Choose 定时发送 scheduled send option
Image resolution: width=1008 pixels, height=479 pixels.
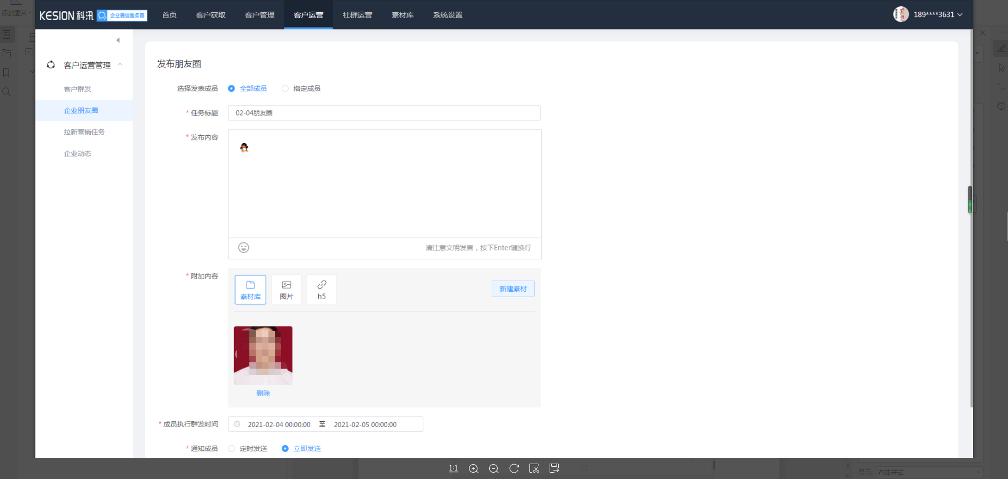(x=232, y=449)
